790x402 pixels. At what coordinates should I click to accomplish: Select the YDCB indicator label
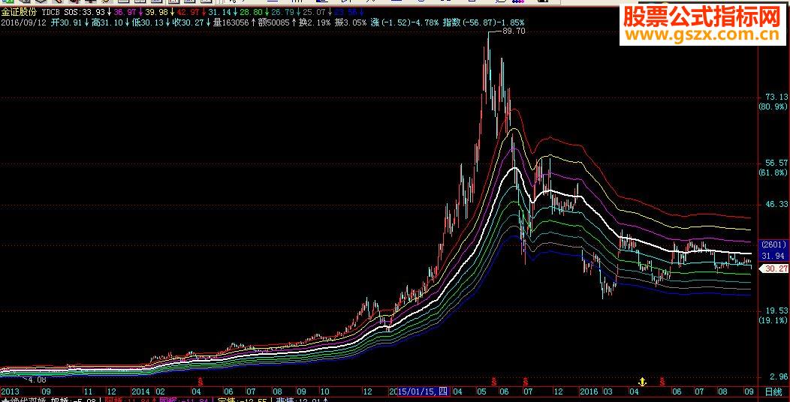tap(53, 11)
